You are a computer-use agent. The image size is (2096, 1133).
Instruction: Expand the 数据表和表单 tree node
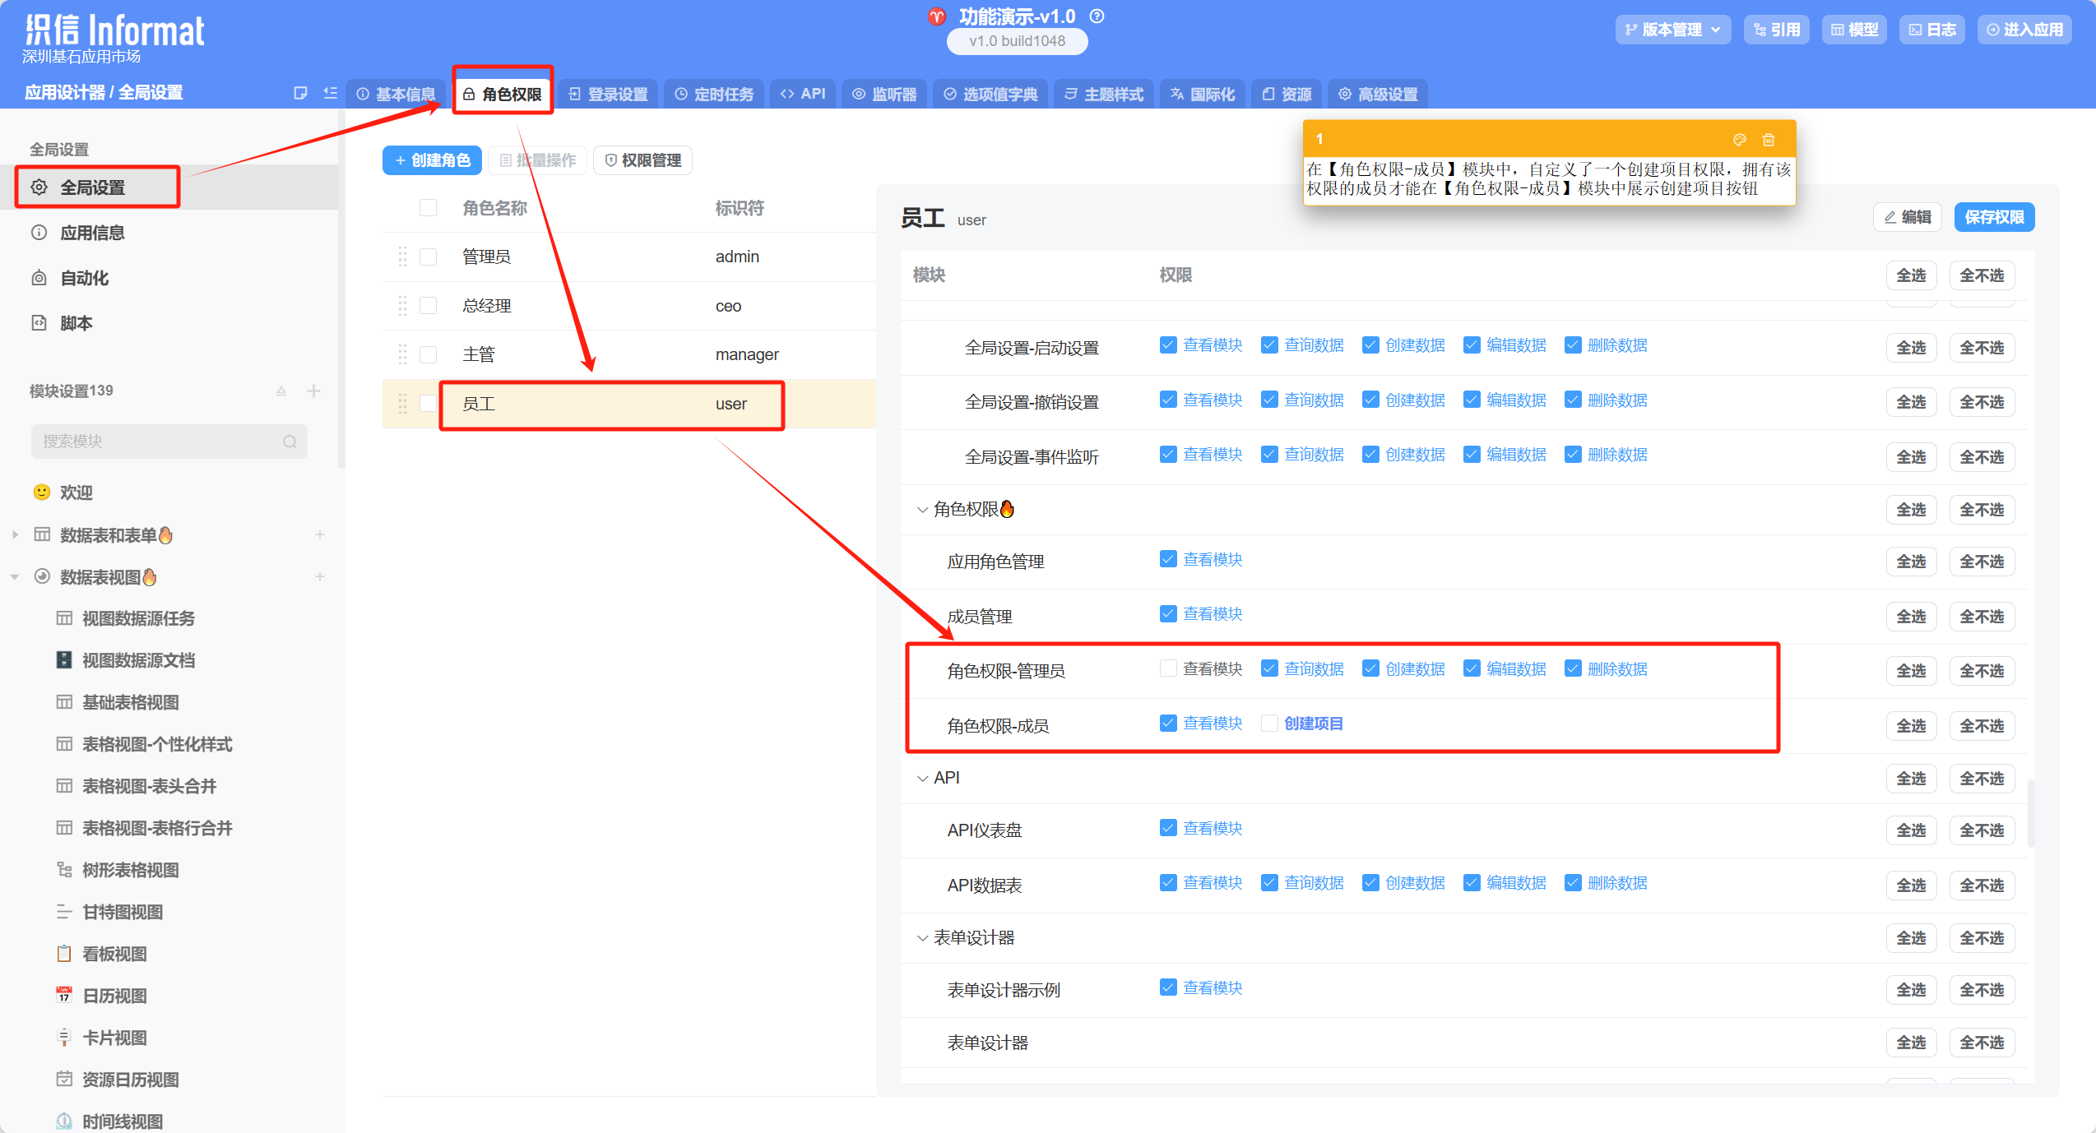coord(15,535)
